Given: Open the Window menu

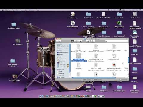Looking at the screenshot, I should [32, 10].
